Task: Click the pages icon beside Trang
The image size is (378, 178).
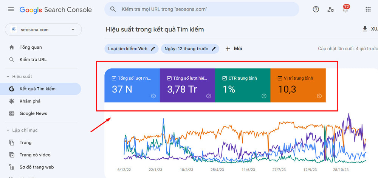Action: coord(12,142)
